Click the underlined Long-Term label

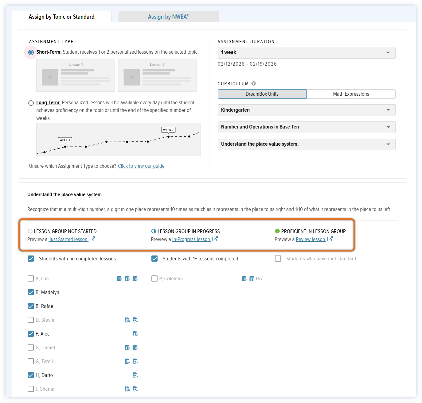click(49, 103)
